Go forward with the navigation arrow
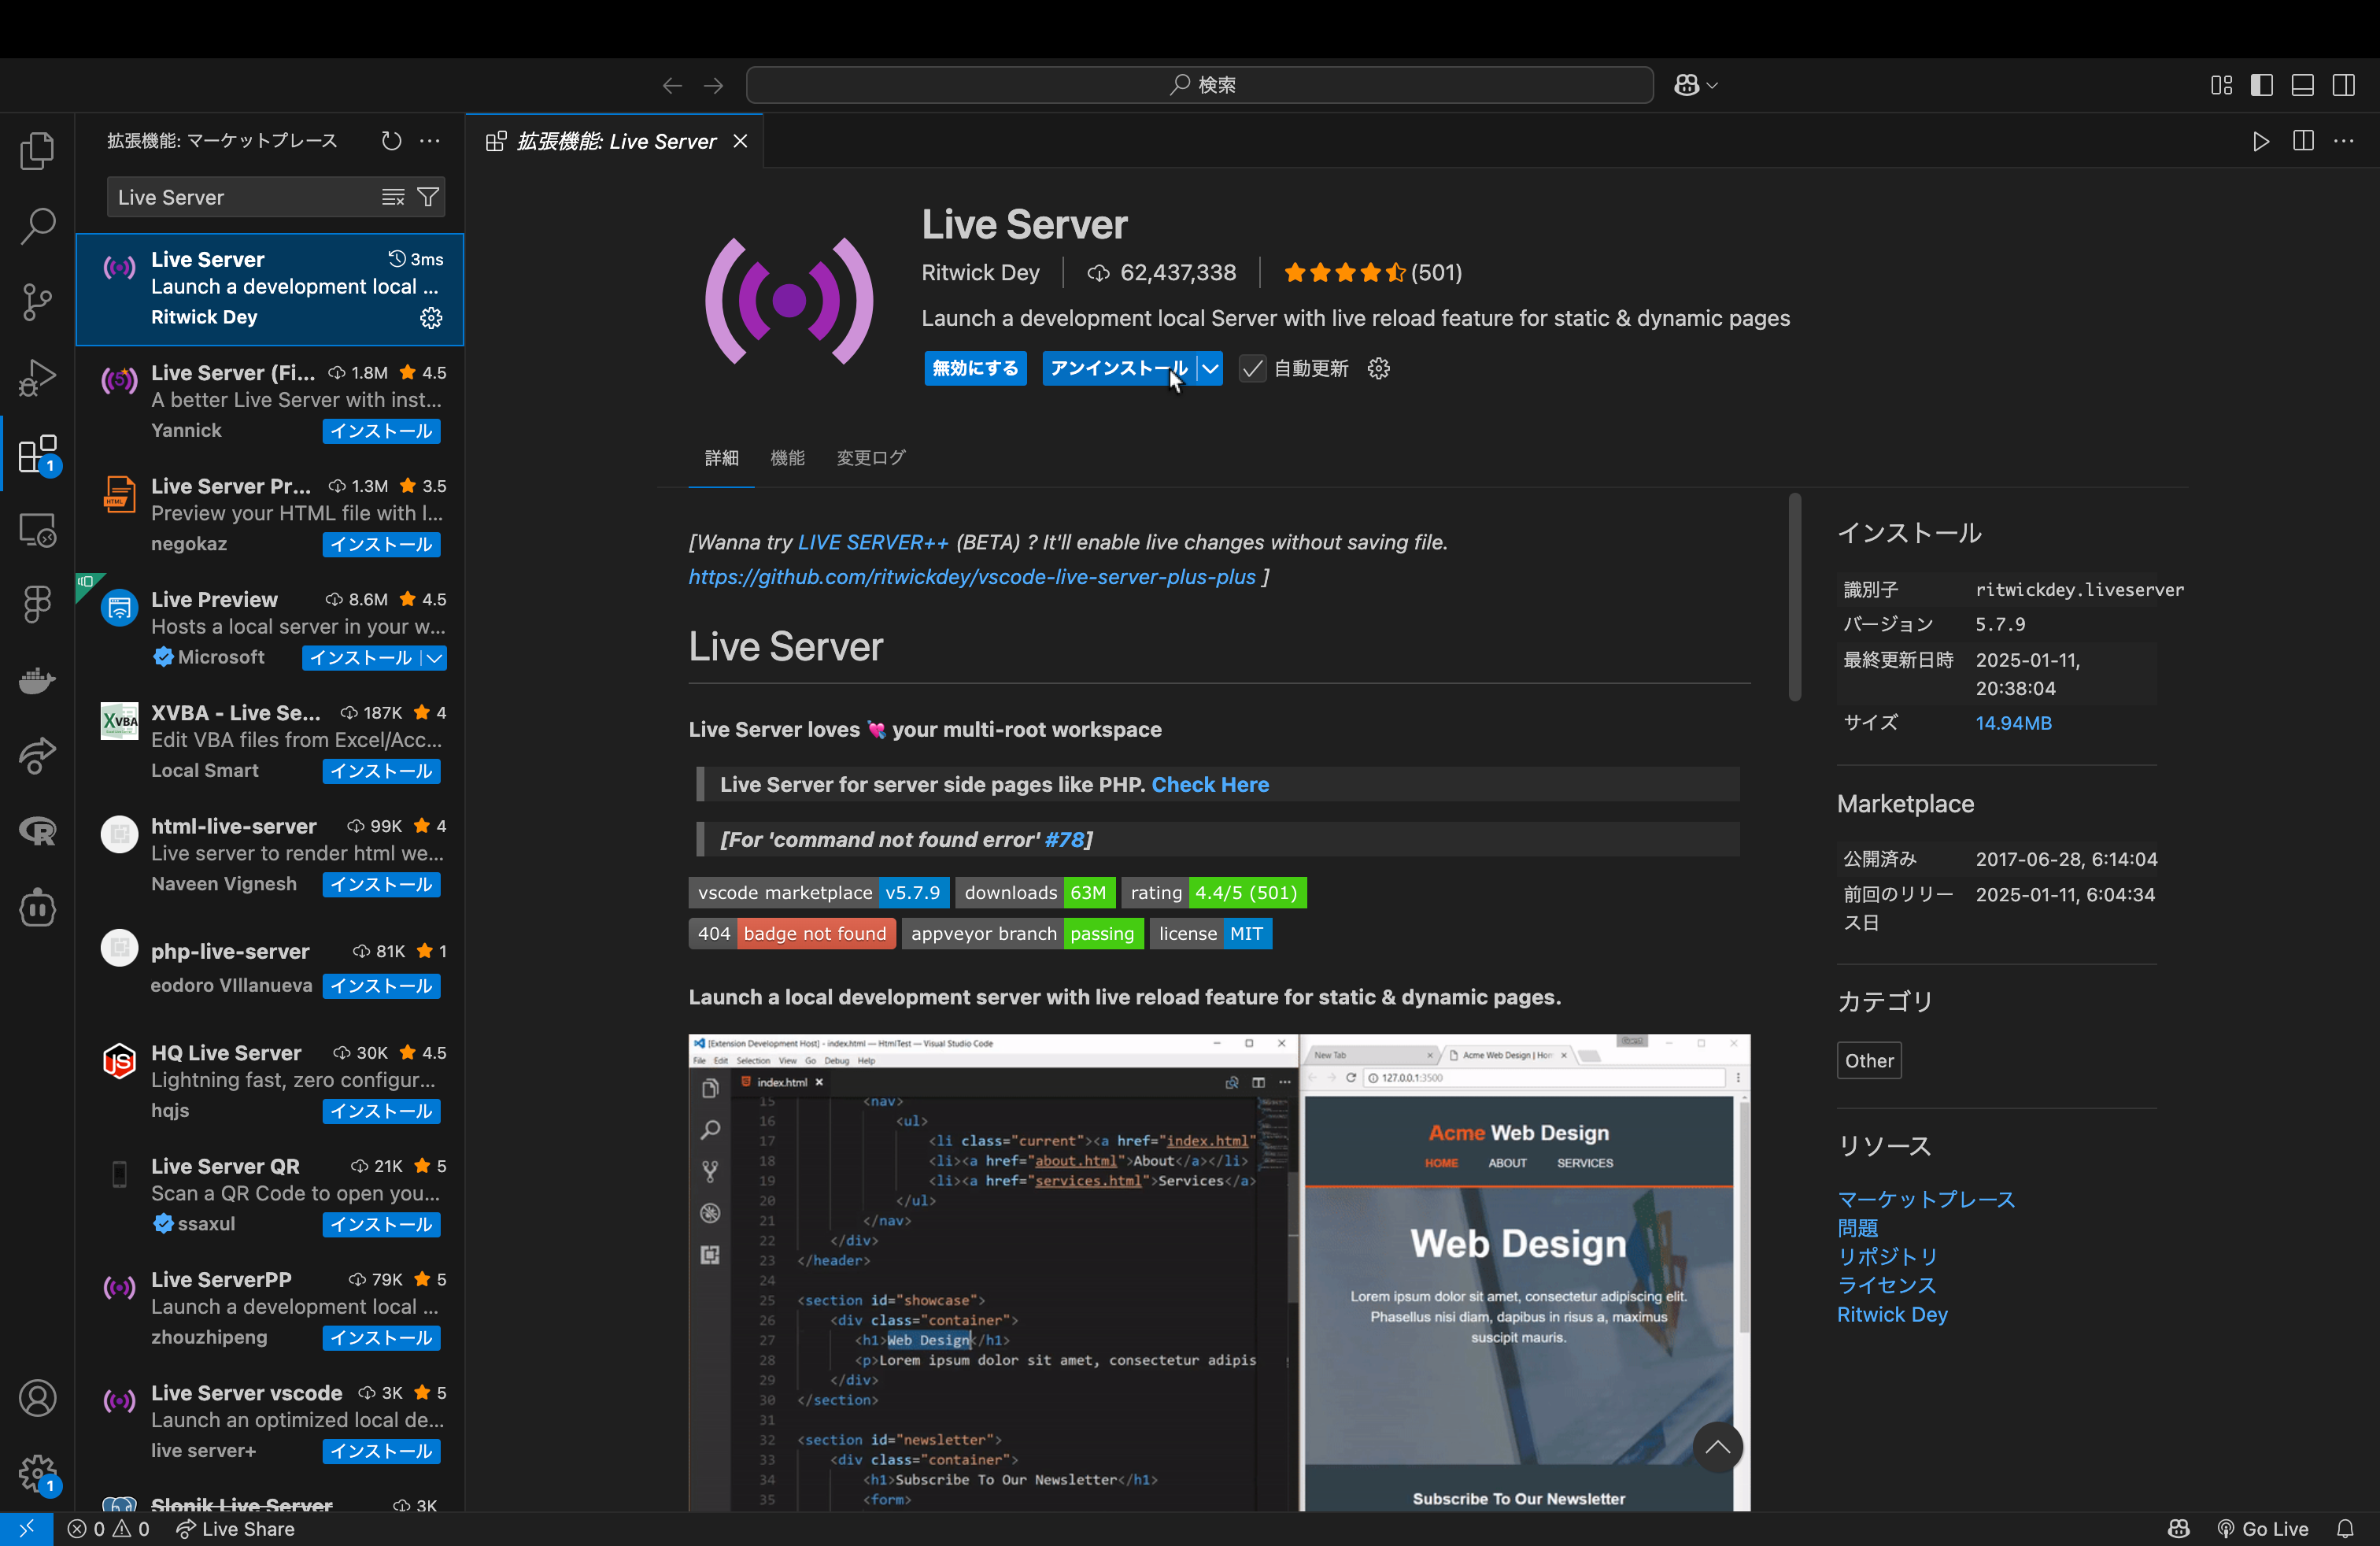The height and width of the screenshot is (1546, 2380). click(713, 85)
